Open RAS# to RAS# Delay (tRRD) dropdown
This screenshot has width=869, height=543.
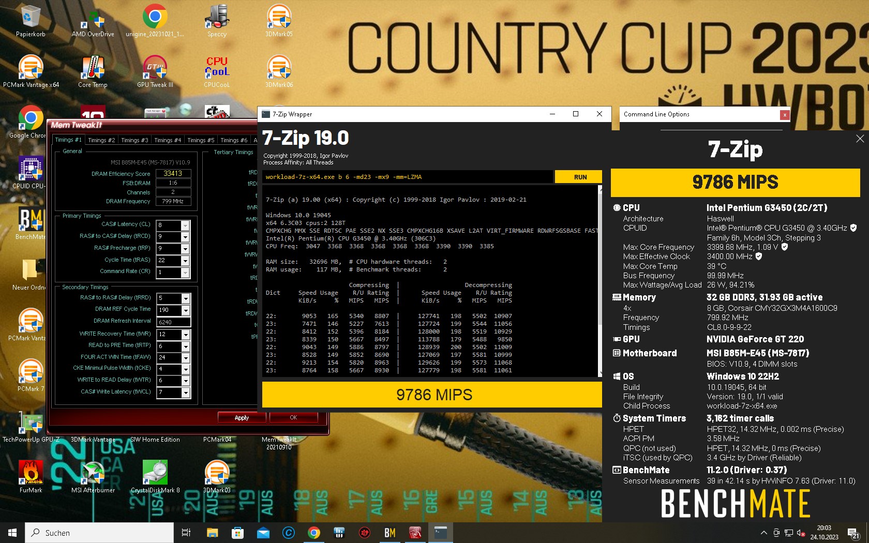[185, 298]
